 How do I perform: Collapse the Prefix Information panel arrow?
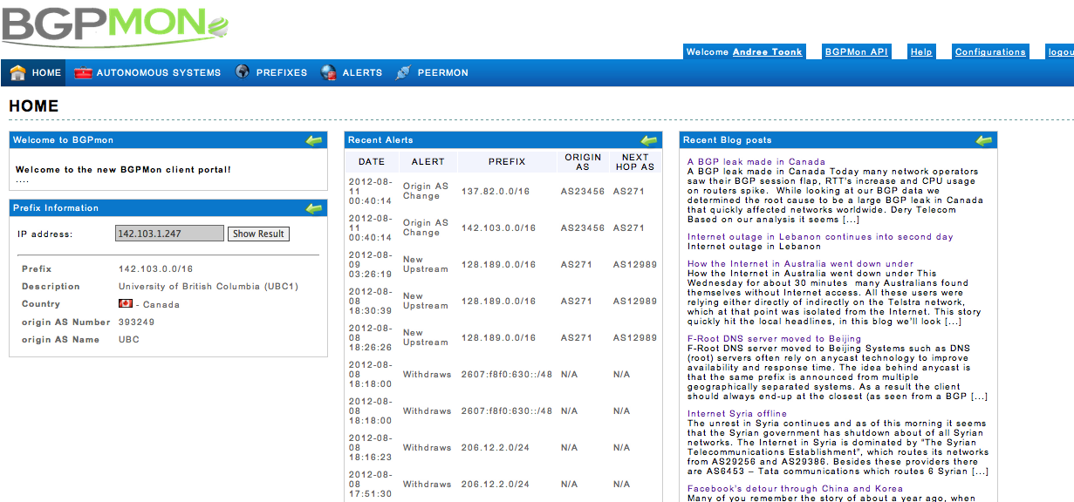coord(314,207)
